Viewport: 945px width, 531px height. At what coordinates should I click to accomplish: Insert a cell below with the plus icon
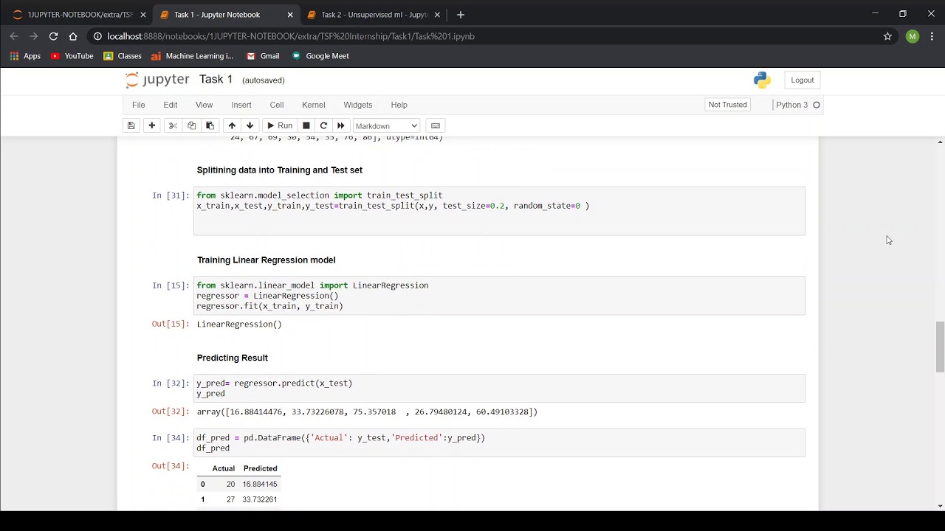pyautogui.click(x=152, y=125)
